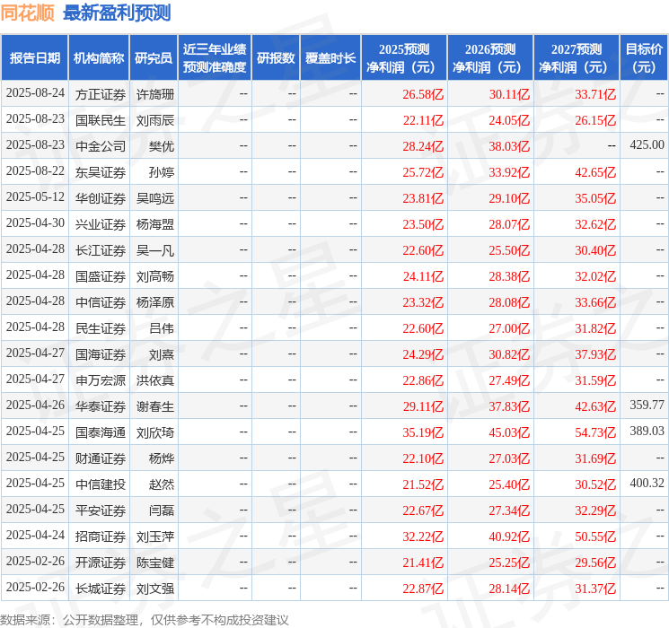Select the 2025预测净利润 column header
The height and width of the screenshot is (628, 669).
(x=404, y=57)
